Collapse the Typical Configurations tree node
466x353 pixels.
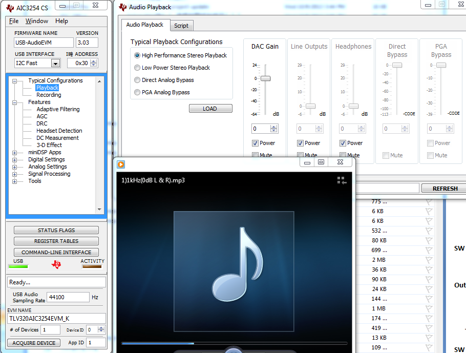pyautogui.click(x=14, y=81)
